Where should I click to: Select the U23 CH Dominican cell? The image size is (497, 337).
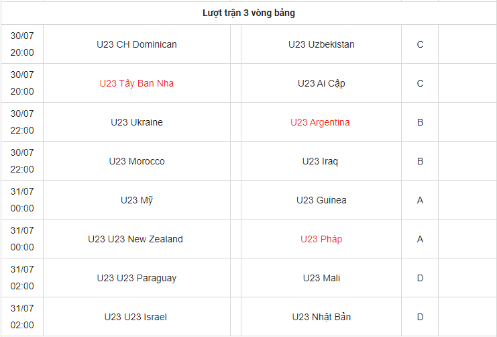click(x=137, y=44)
